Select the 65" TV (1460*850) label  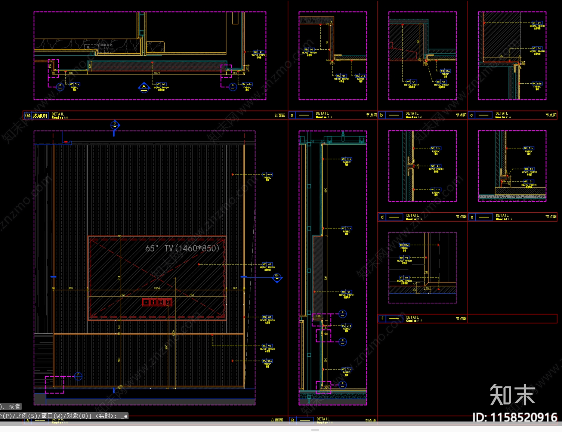[182, 248]
